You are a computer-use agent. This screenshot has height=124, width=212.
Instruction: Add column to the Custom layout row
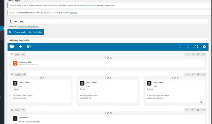pyautogui.click(x=24, y=74)
